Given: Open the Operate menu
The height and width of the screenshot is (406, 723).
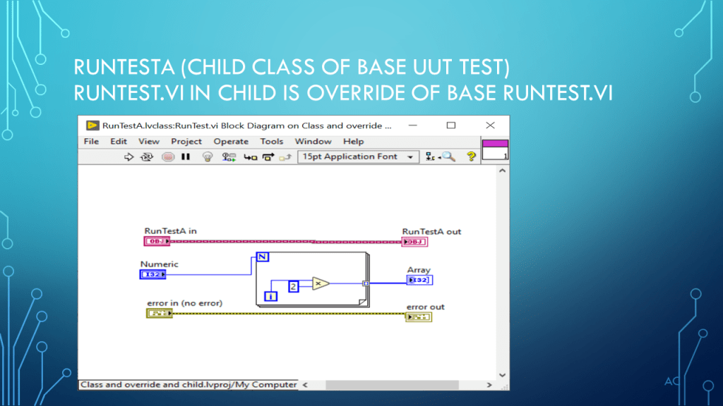Looking at the screenshot, I should coord(231,142).
